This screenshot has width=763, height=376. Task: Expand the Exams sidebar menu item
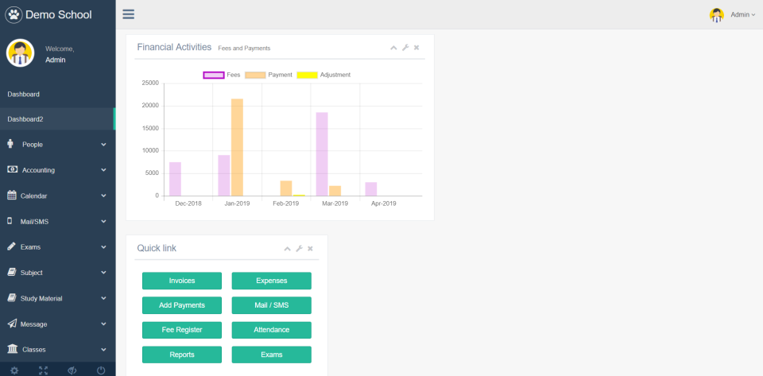point(57,247)
